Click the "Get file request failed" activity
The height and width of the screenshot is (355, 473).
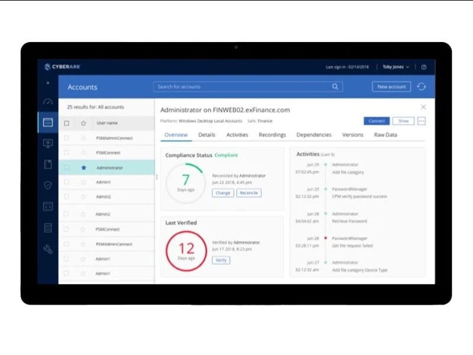pos(352,246)
